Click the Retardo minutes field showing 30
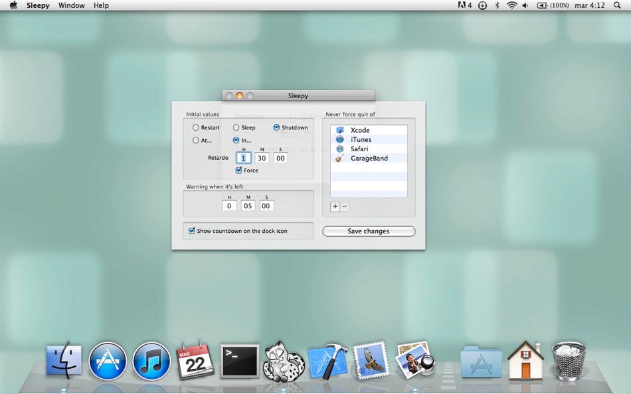The width and height of the screenshot is (631, 394). click(262, 158)
